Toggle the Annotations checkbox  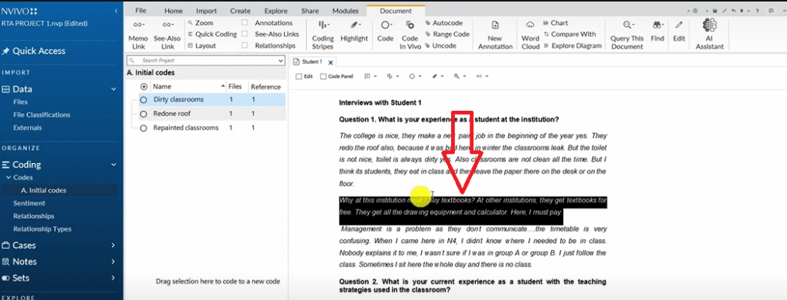(x=244, y=22)
